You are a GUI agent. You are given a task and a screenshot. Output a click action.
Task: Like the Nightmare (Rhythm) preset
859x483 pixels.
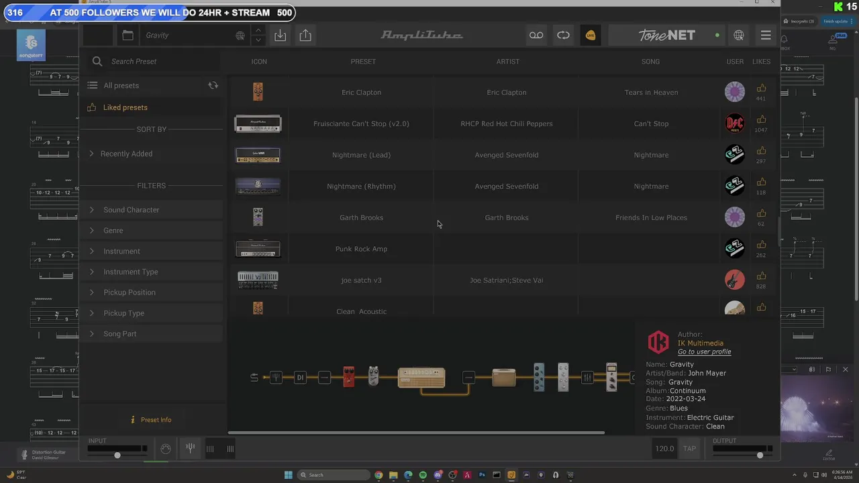click(761, 182)
